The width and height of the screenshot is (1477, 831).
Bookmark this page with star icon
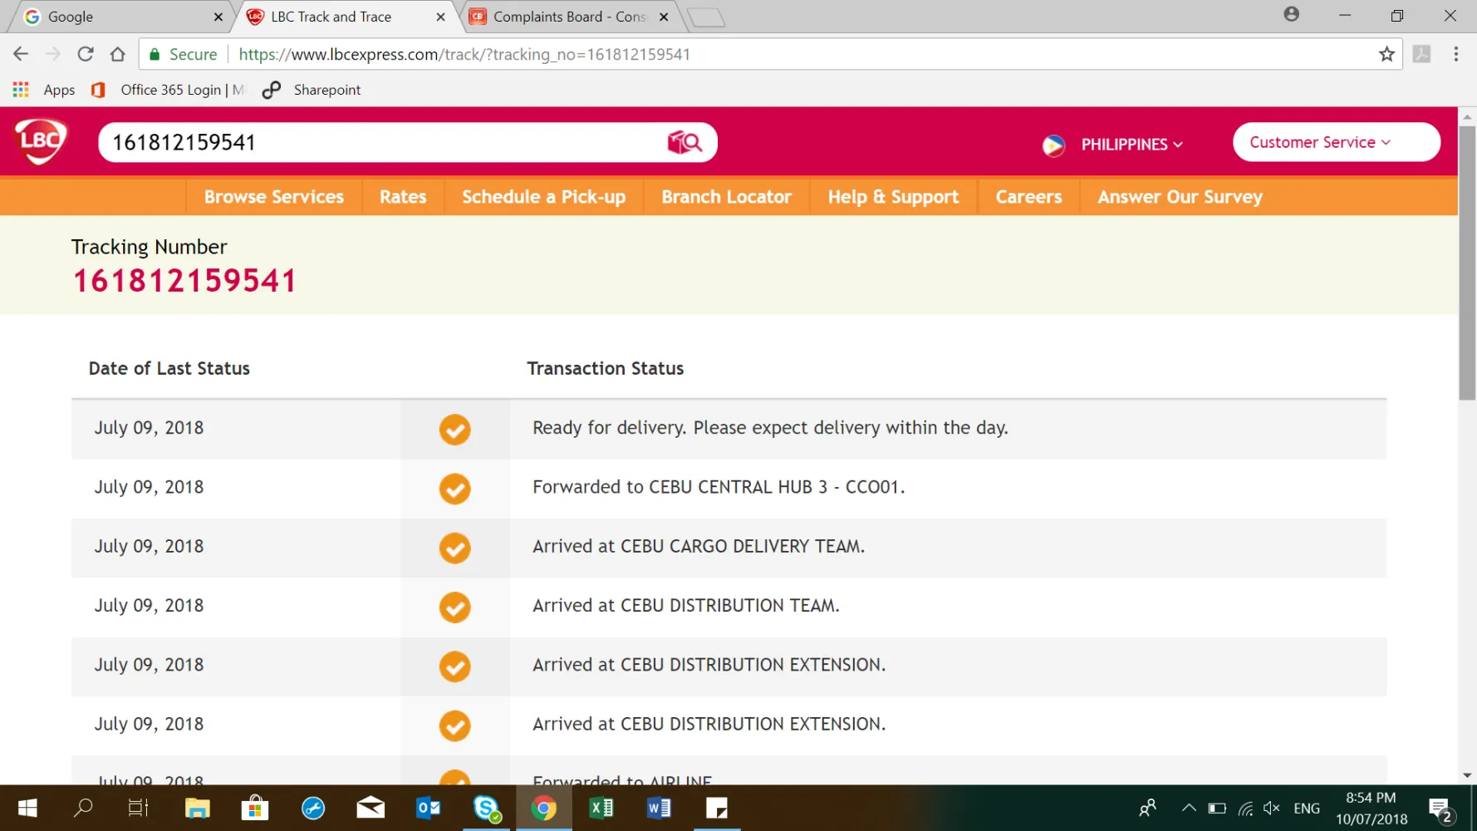1386,54
